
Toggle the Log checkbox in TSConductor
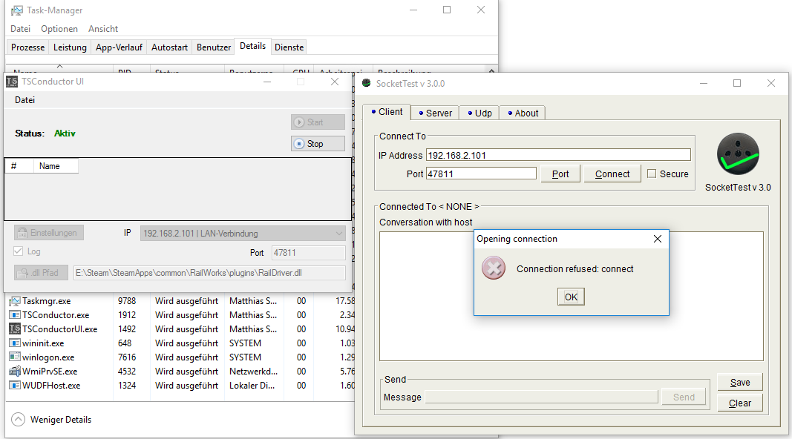coord(18,251)
